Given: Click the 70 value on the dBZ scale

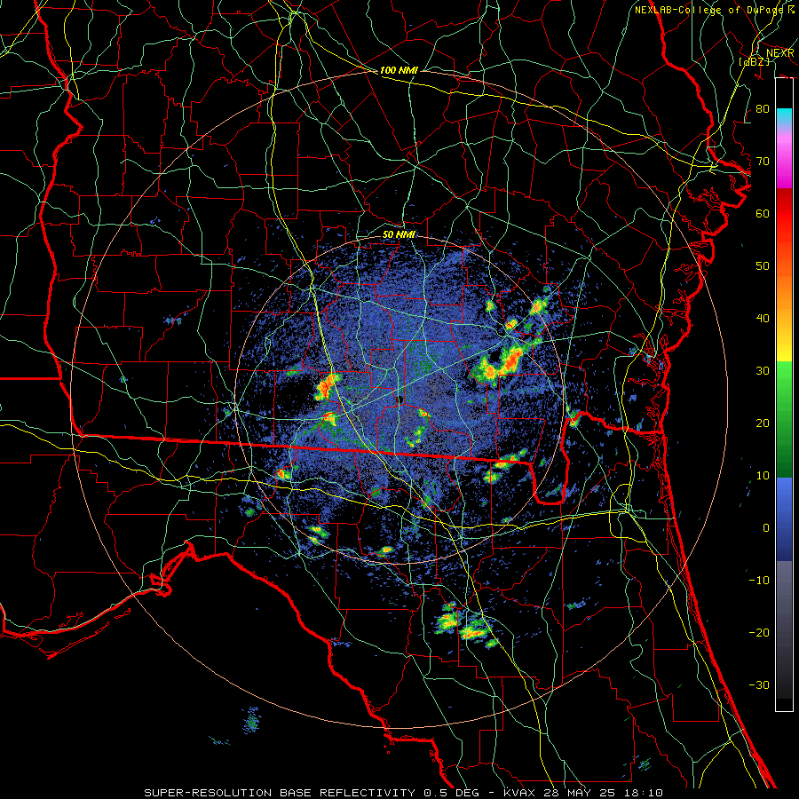Looking at the screenshot, I should [763, 162].
